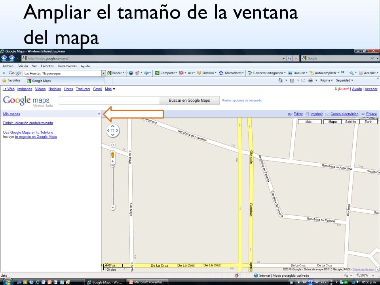Image resolution: width=380 pixels, height=285 pixels.
Task: Refresh the page using the address bar refresh icon
Action: pyautogui.click(x=289, y=59)
